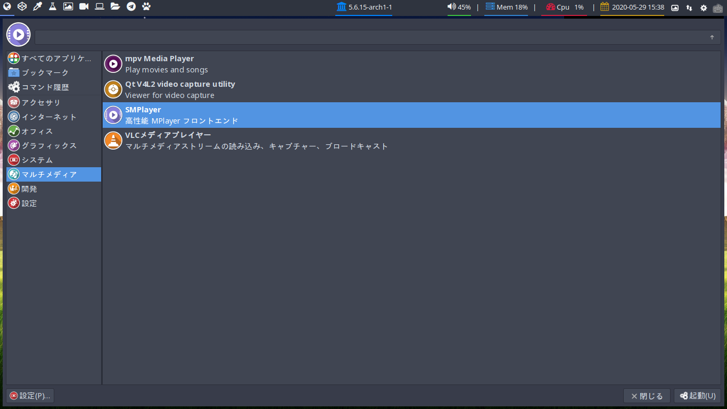Click the up arrow in search field
This screenshot has height=409, width=727.
712,37
